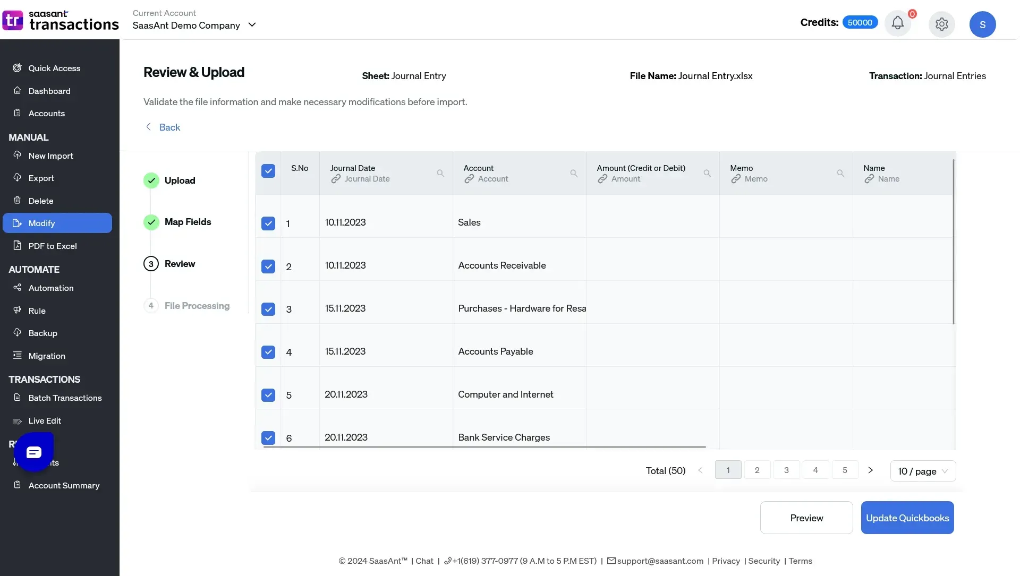
Task: Go to pagination page 5
Action: [x=845, y=470]
